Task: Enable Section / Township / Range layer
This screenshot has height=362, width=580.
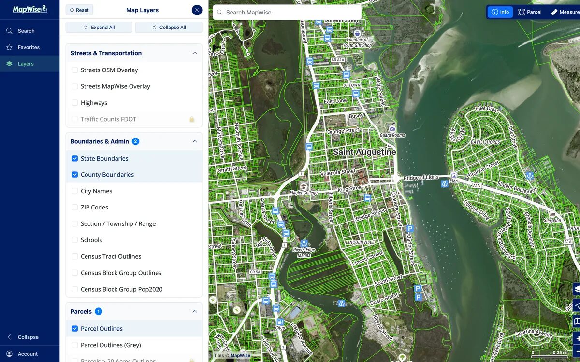Action: (75, 223)
